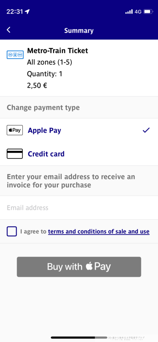Tap the 22:31 clock in status bar

[15, 12]
